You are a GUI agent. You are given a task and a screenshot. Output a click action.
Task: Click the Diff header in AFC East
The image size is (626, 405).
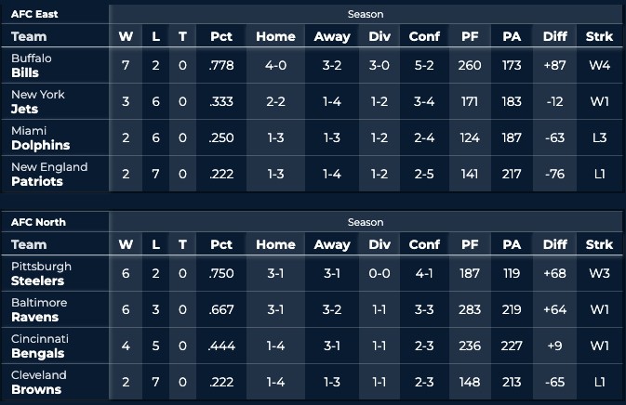coord(554,37)
